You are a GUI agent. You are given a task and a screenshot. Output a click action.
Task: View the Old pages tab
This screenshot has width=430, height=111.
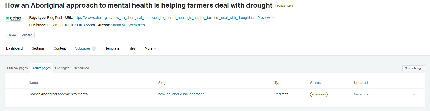[62, 68]
